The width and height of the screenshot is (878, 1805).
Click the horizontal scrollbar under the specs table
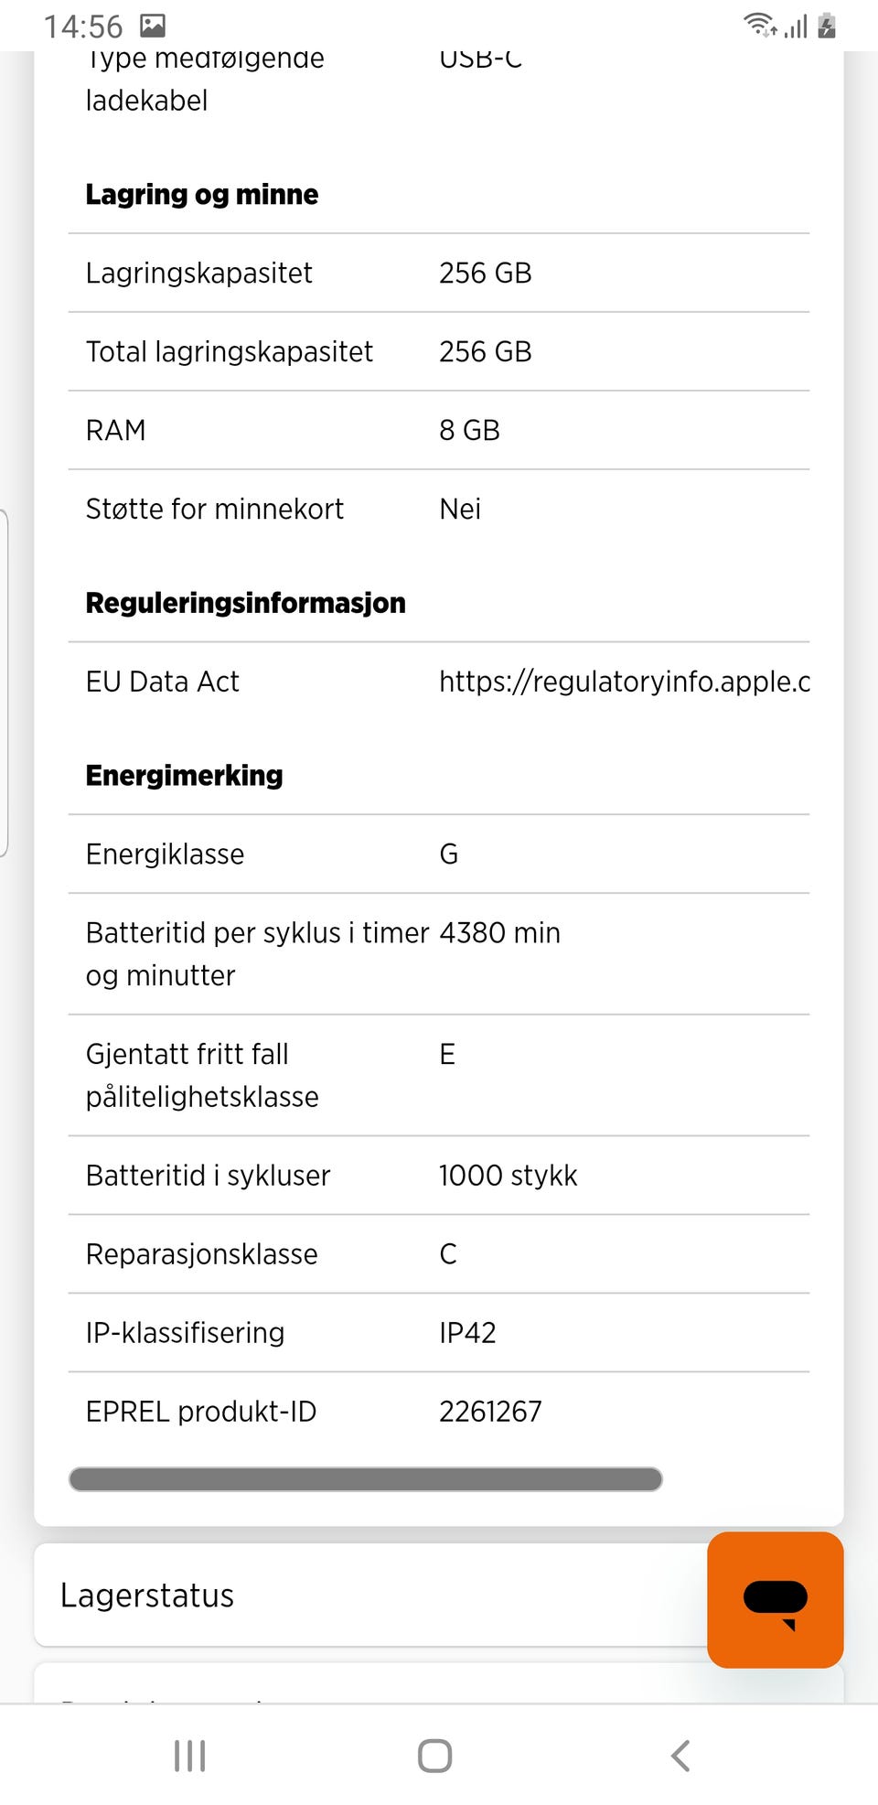366,1479
